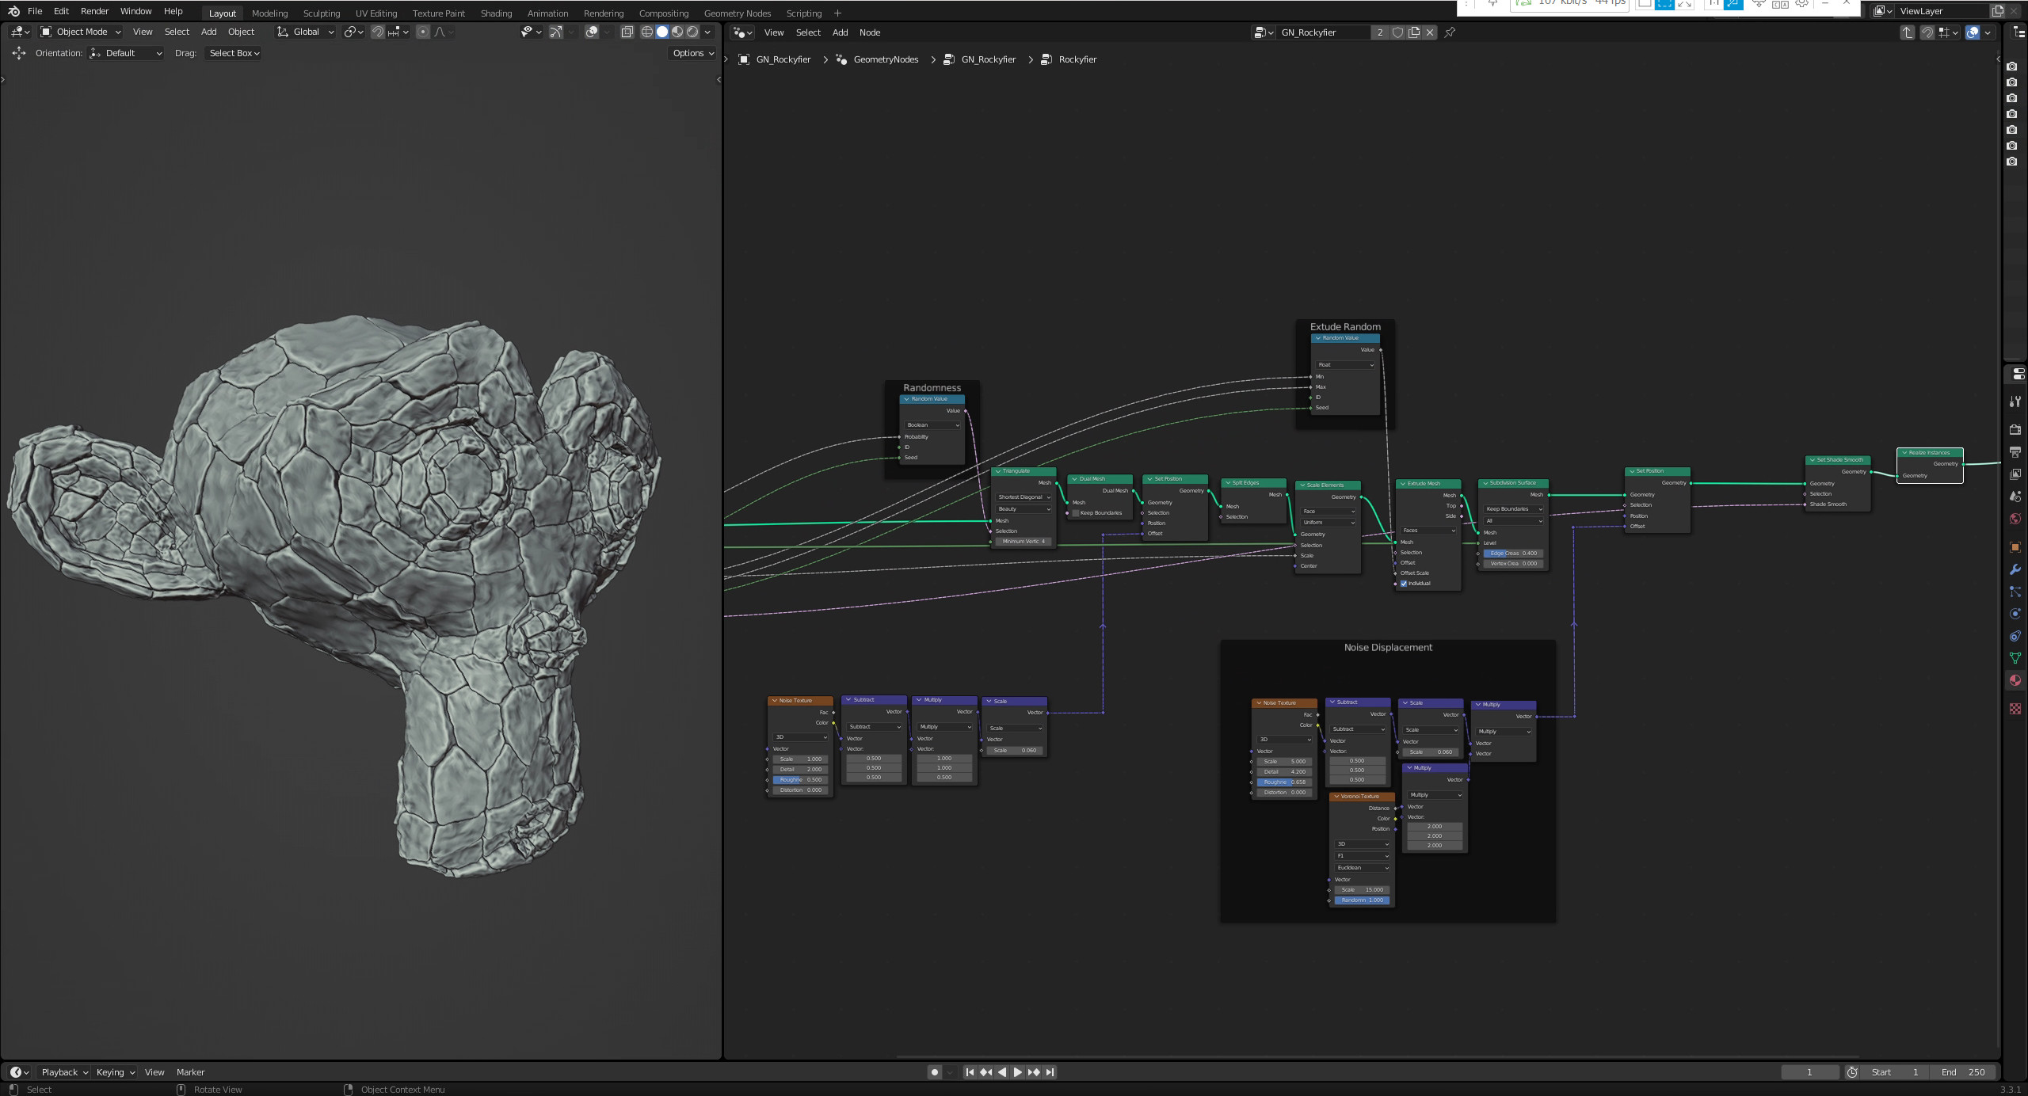Screen dimensions: 2028x1096
Task: Toggle snapping magnet in 3D viewport
Action: click(x=378, y=32)
